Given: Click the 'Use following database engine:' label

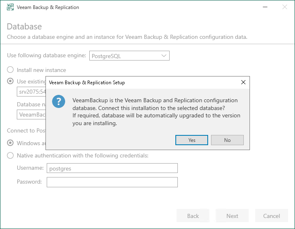Looking at the screenshot, I should 46,55.
